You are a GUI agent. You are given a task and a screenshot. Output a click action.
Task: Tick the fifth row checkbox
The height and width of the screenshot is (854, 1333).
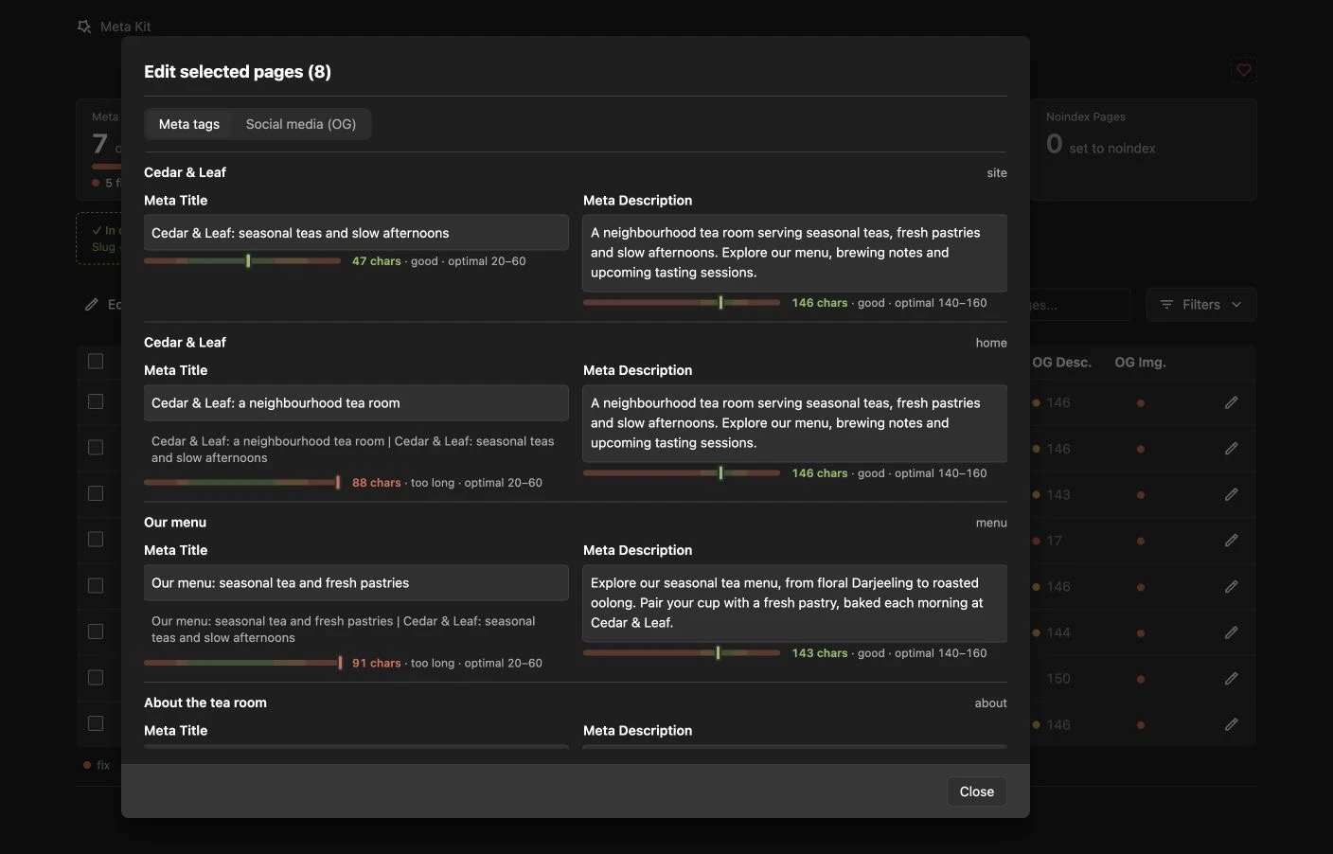point(96,586)
